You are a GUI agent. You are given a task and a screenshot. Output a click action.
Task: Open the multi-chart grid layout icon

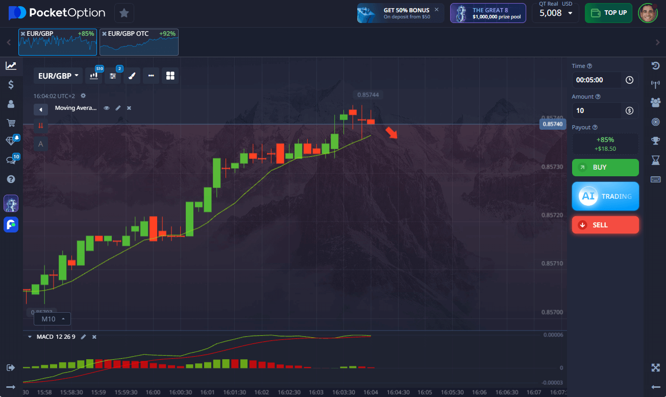[x=170, y=76]
